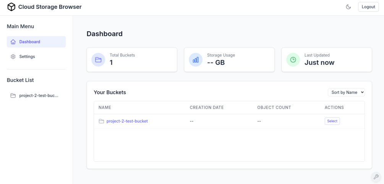Click folder icon beside project-2-test-bucket row
This screenshot has width=384, height=184.
(101, 121)
